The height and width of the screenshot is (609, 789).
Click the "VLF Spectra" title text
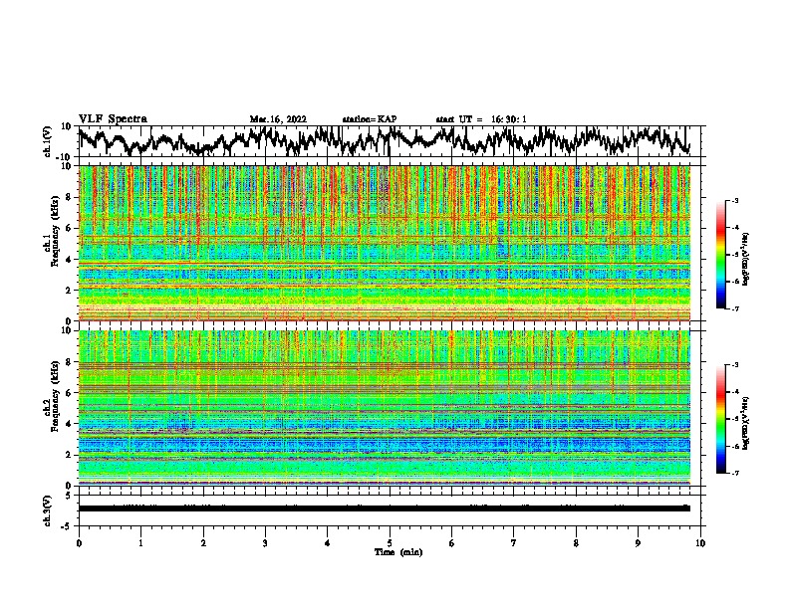[x=113, y=119]
